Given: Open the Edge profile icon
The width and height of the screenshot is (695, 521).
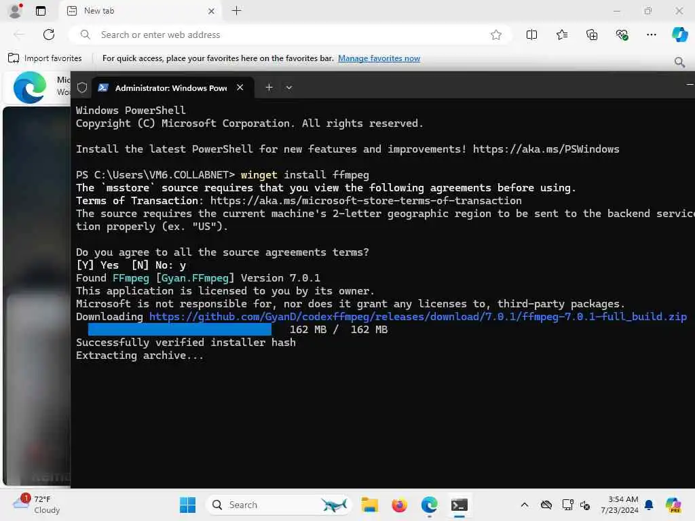Looking at the screenshot, I should click(x=15, y=11).
